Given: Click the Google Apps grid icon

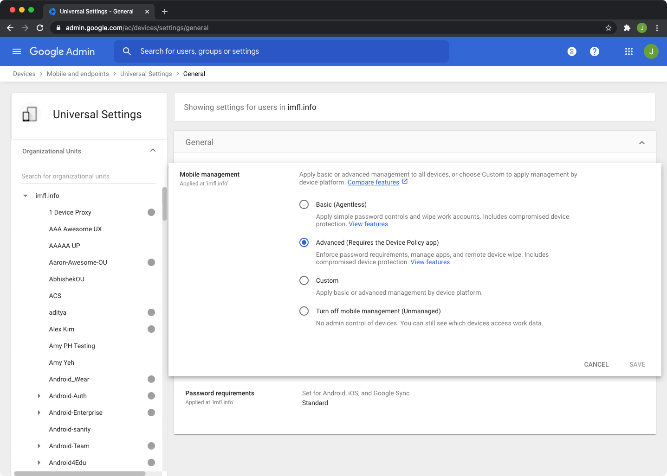Looking at the screenshot, I should [x=628, y=51].
